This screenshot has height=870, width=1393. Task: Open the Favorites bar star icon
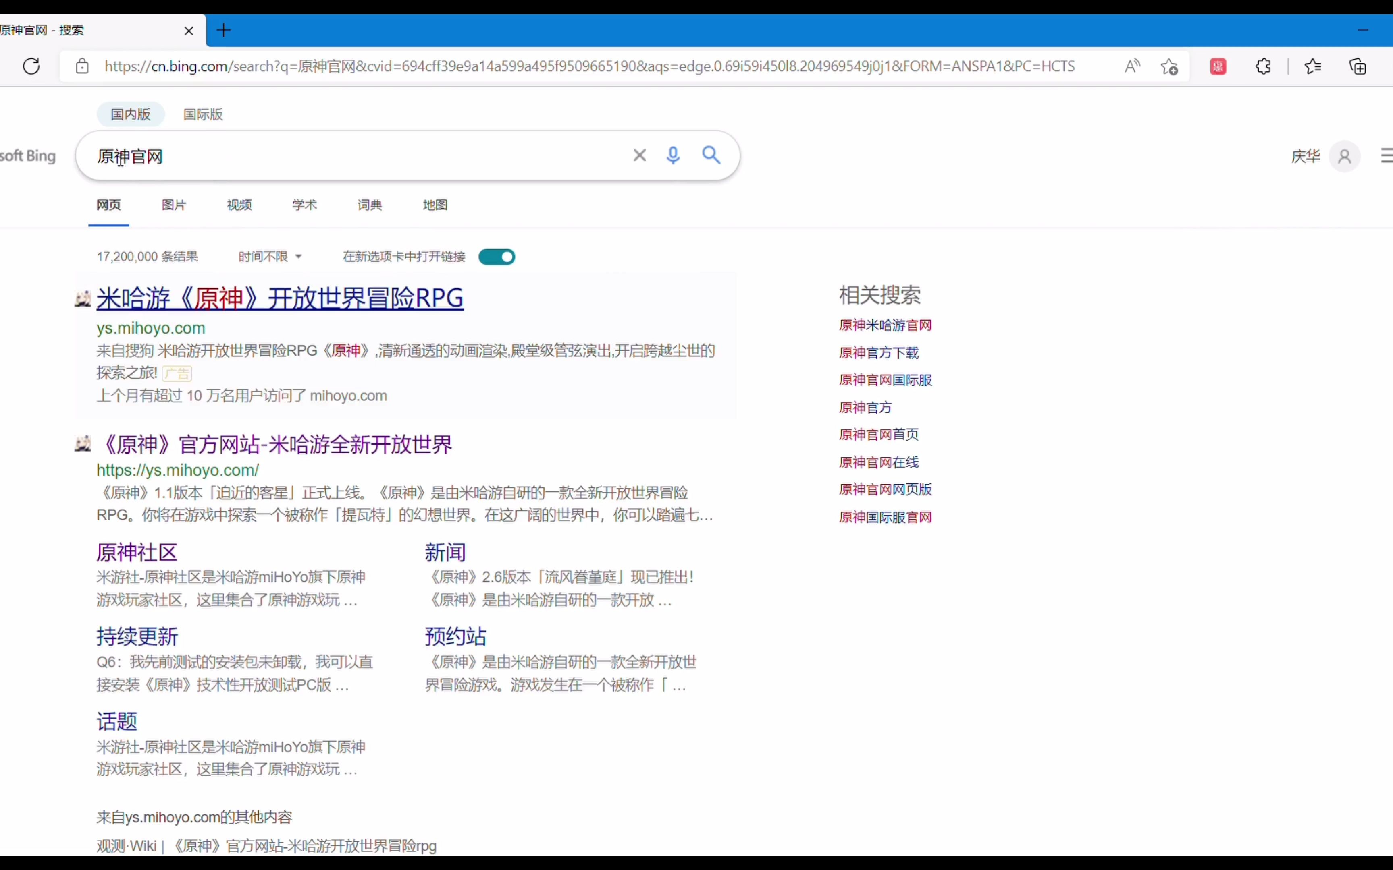point(1313,66)
